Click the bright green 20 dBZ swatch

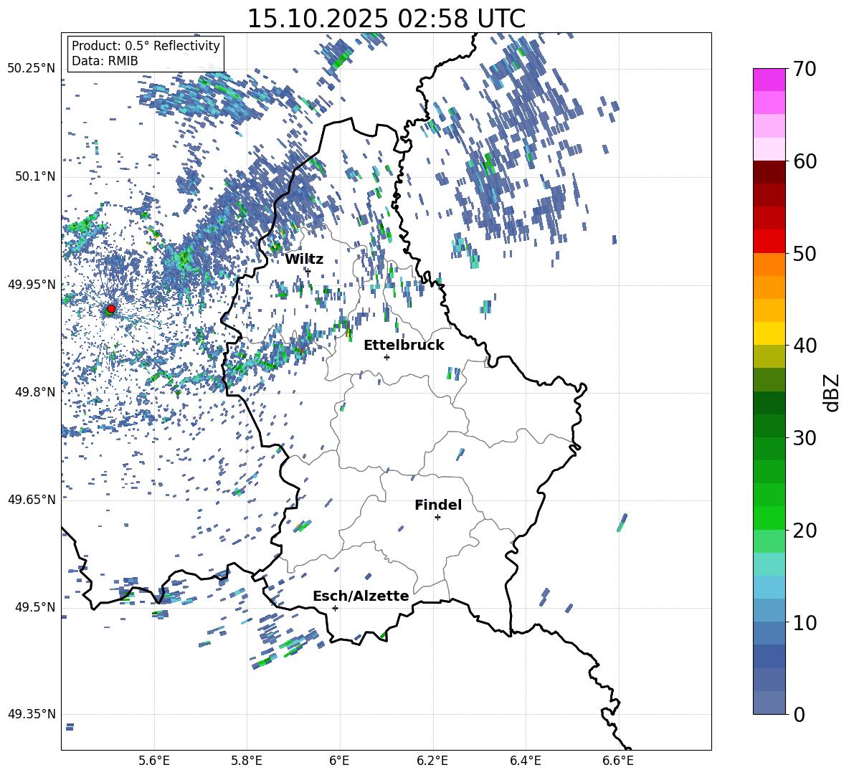tap(769, 518)
